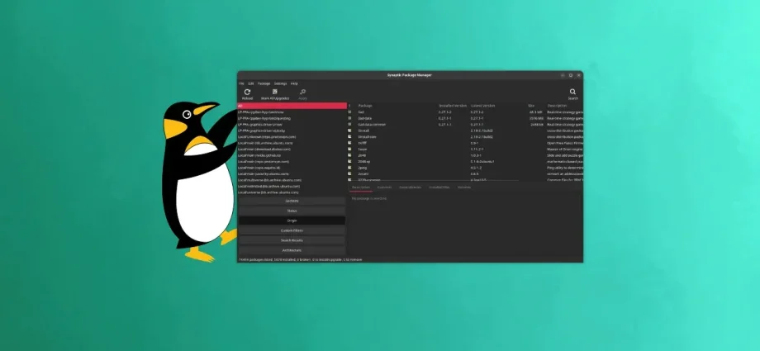Select the 1oom package name
Screen dimensions: 760x351
point(362,149)
